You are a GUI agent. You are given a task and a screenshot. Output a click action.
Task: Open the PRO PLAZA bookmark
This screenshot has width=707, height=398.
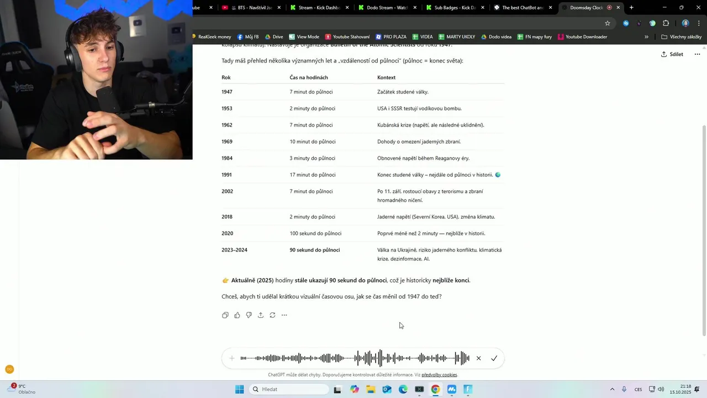click(391, 37)
